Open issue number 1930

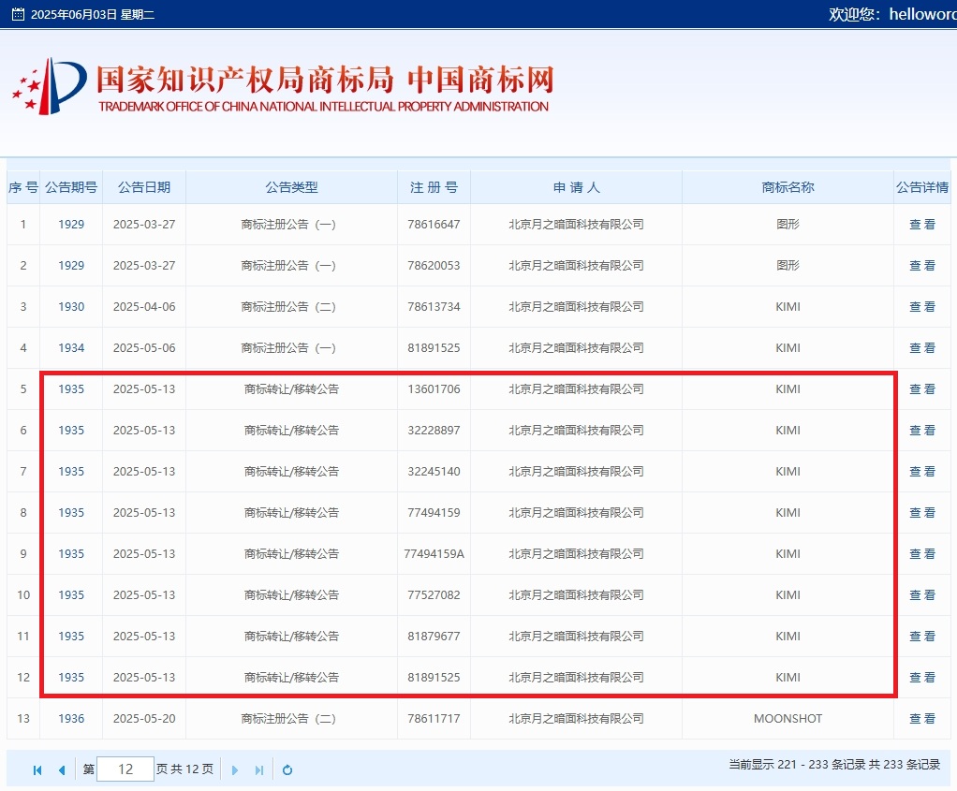point(71,306)
